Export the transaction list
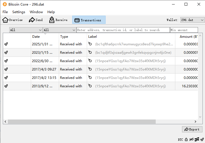This screenshot has height=143, width=205. 192,129
